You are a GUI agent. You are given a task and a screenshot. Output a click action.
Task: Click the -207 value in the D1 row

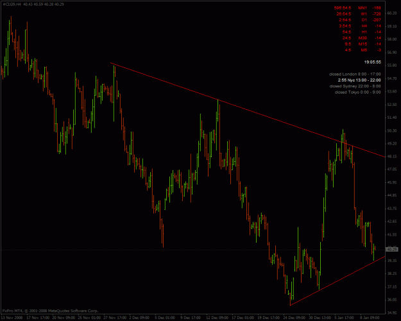[x=377, y=20]
